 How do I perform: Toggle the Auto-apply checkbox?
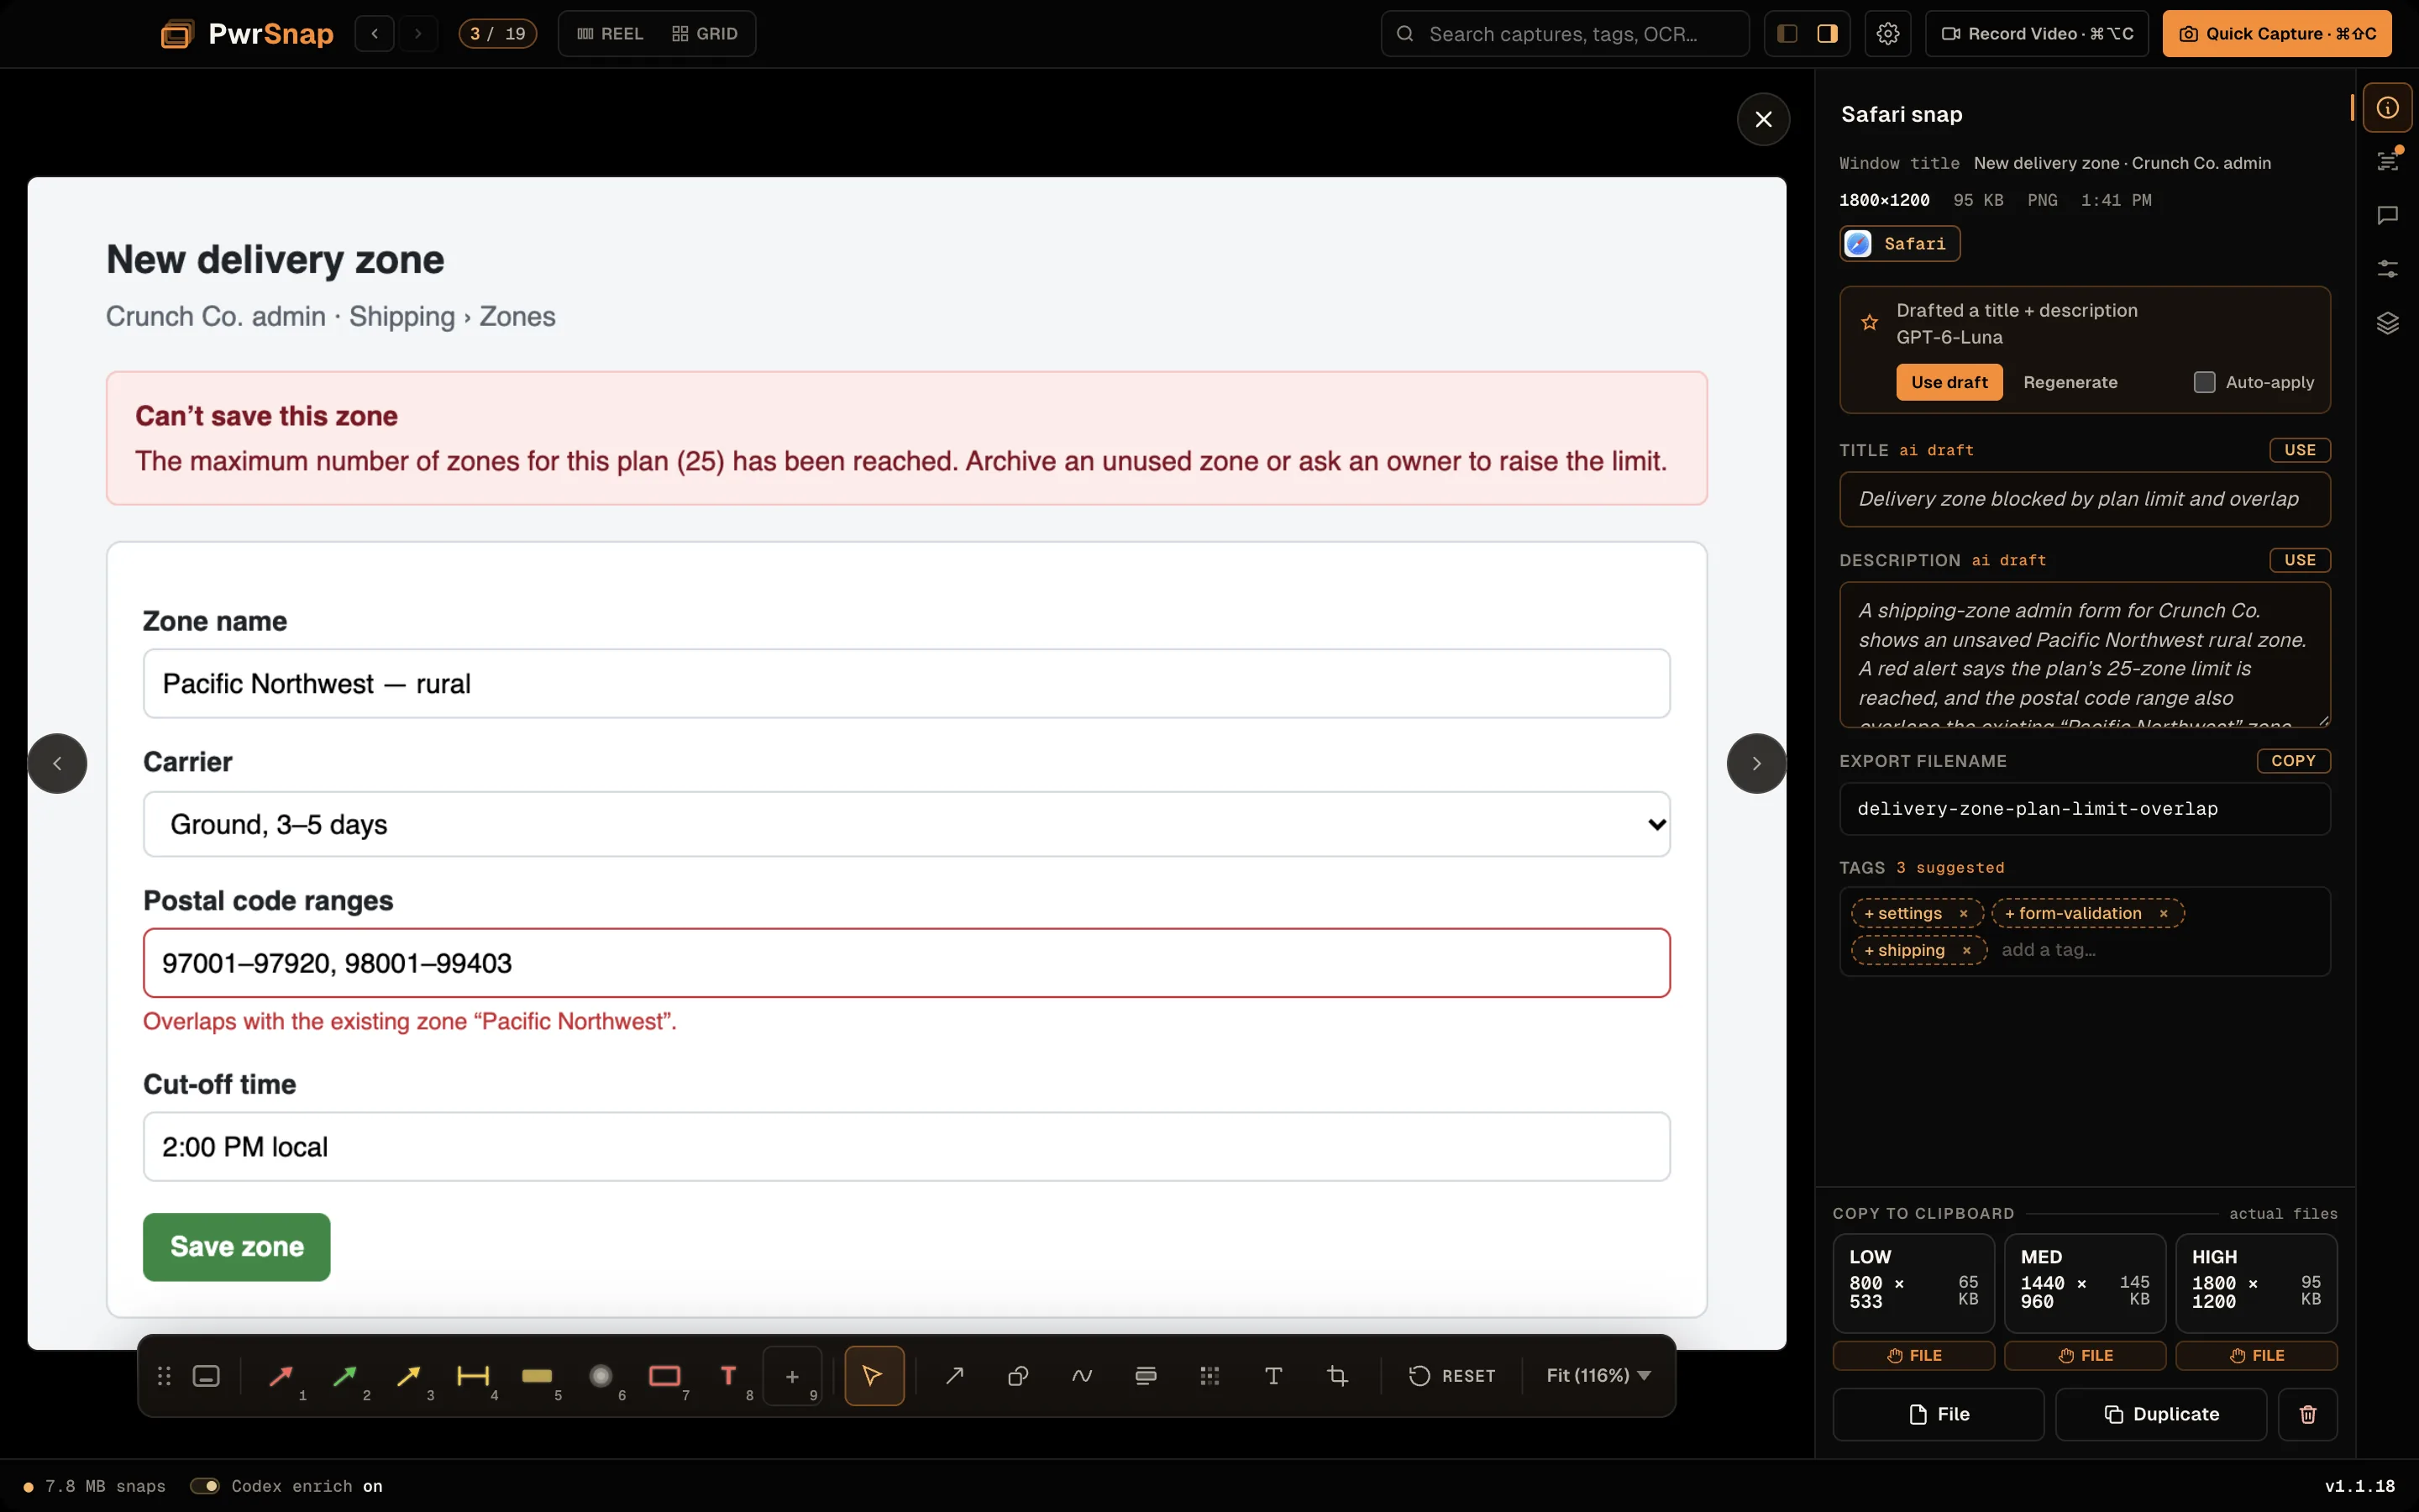click(x=2204, y=382)
